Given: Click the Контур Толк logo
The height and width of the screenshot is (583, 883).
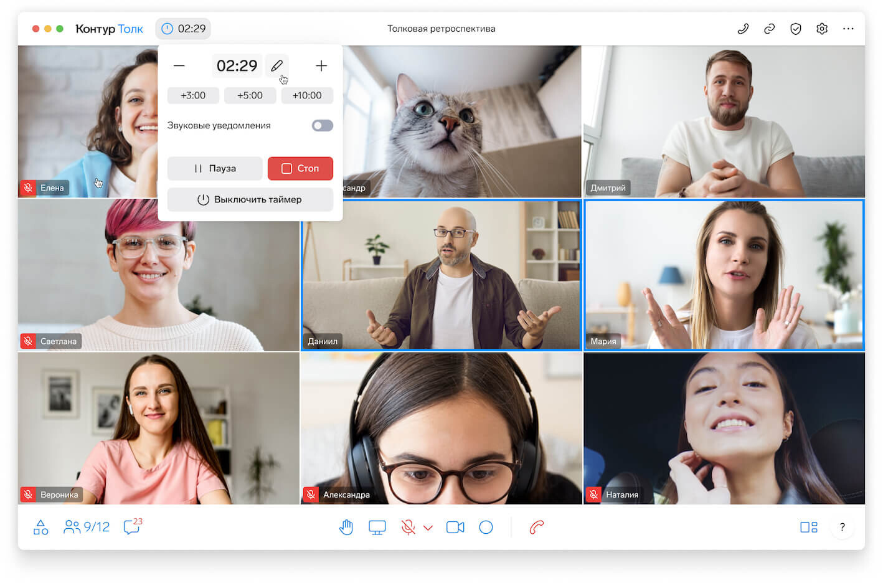Looking at the screenshot, I should [x=109, y=29].
